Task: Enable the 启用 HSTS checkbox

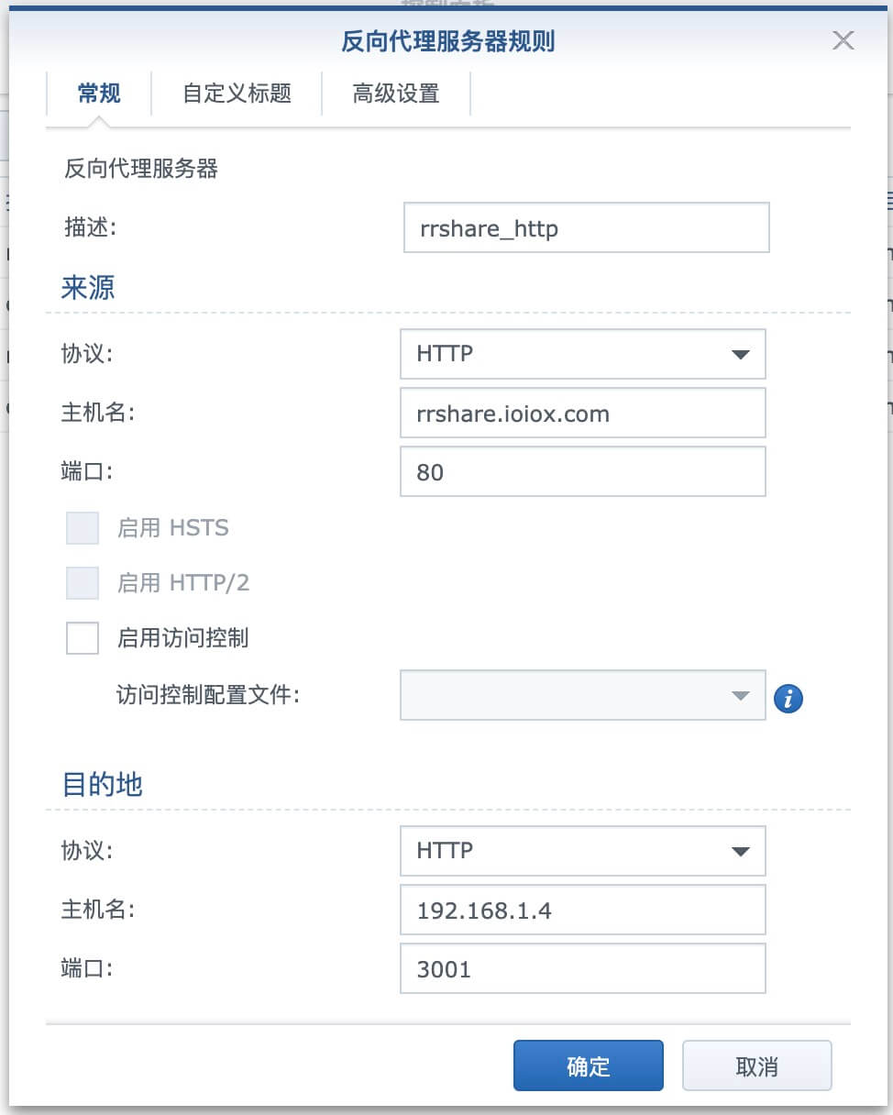Action: 83,529
